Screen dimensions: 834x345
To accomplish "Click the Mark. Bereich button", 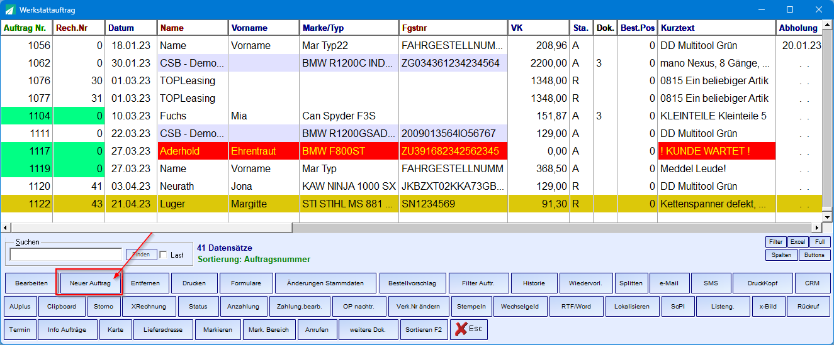I will (x=269, y=330).
